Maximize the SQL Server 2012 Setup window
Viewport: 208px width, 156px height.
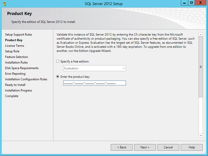tap(191, 3)
